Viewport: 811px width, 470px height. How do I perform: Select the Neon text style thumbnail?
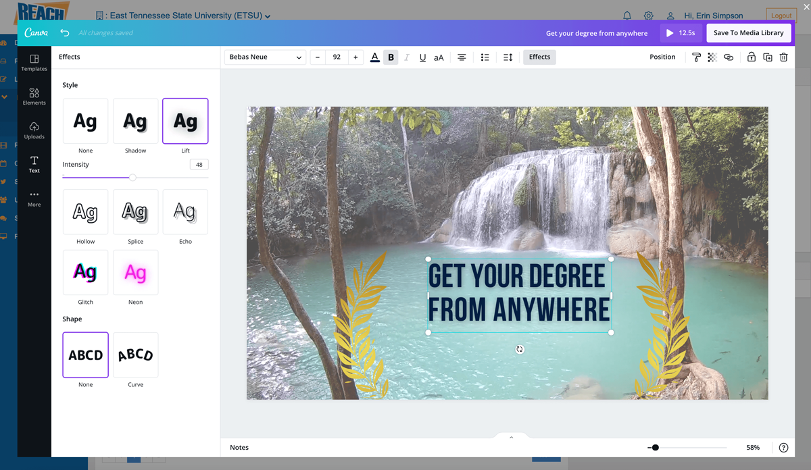point(135,273)
